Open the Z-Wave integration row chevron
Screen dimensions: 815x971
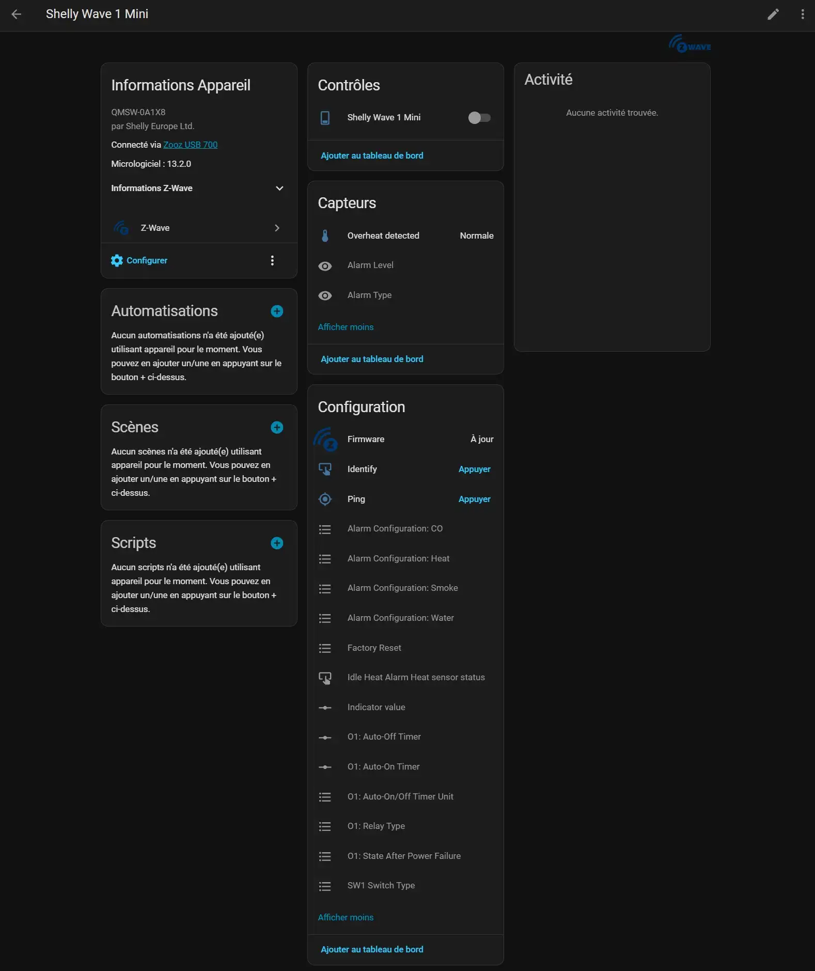pyautogui.click(x=277, y=228)
